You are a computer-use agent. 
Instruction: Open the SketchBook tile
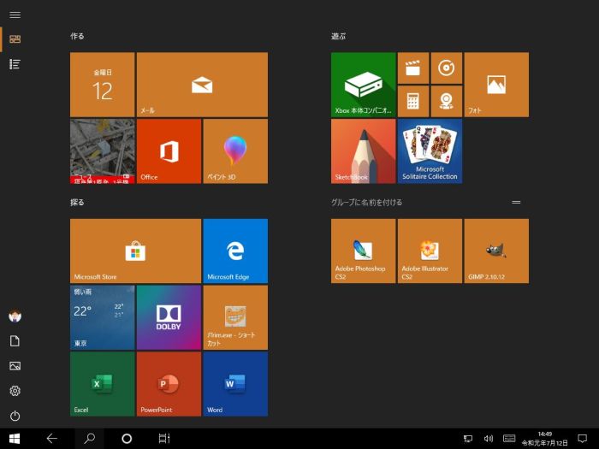363,151
